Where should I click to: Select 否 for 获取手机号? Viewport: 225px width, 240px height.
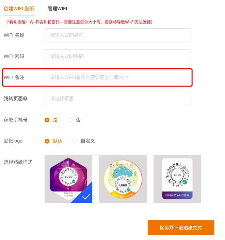click(70, 120)
